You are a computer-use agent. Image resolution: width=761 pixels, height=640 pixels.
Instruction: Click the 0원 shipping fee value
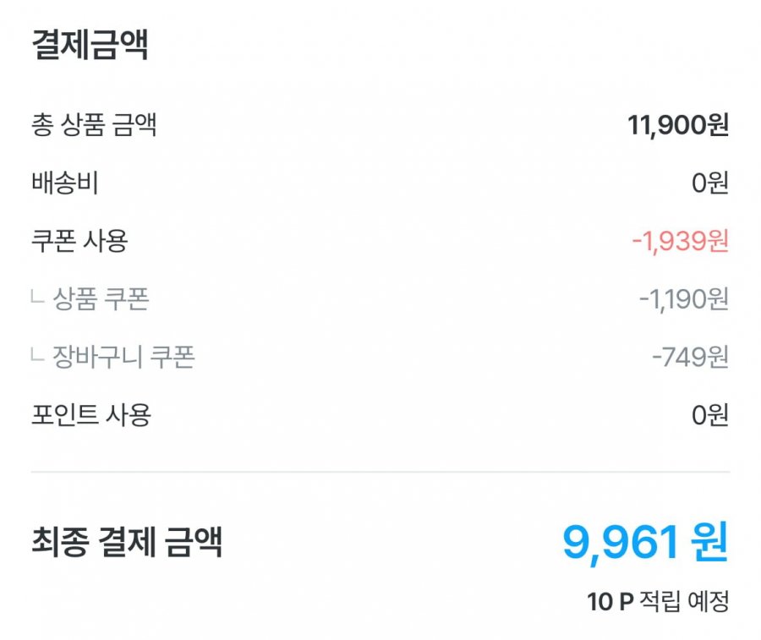pyautogui.click(x=709, y=183)
